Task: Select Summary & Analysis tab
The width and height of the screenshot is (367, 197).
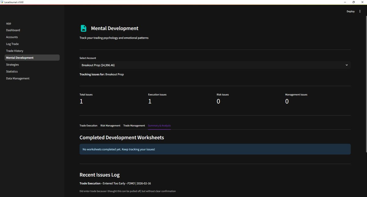Action: tap(159, 125)
